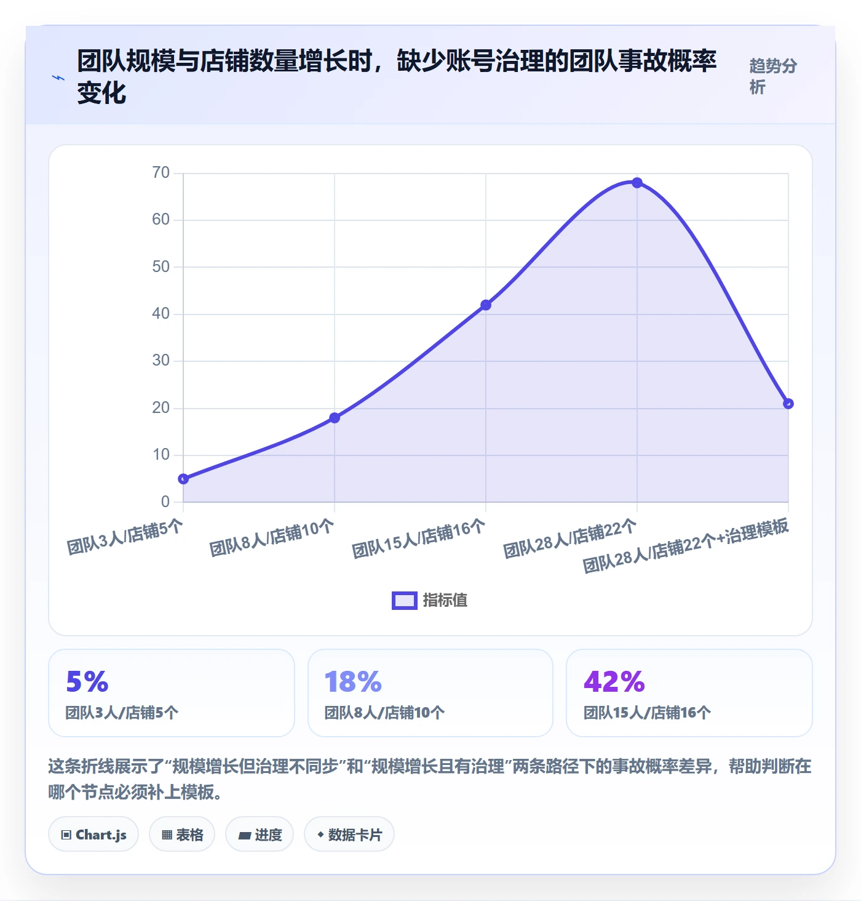Viewport: 861px width, 901px height.
Task: Click the x-axis label ending in +治理模板
Action: tap(686, 545)
